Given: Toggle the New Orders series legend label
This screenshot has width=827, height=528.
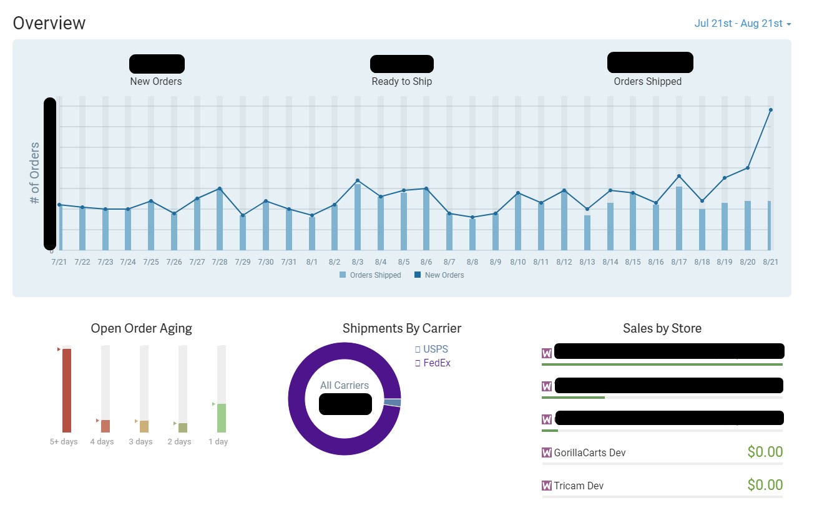Looking at the screenshot, I should click(x=444, y=275).
